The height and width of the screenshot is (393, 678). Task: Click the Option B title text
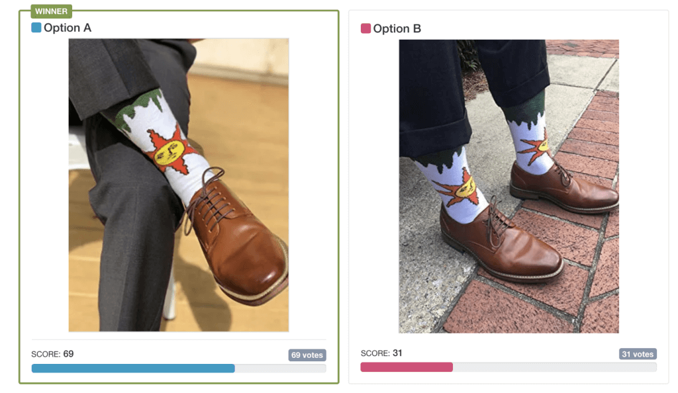(x=397, y=28)
